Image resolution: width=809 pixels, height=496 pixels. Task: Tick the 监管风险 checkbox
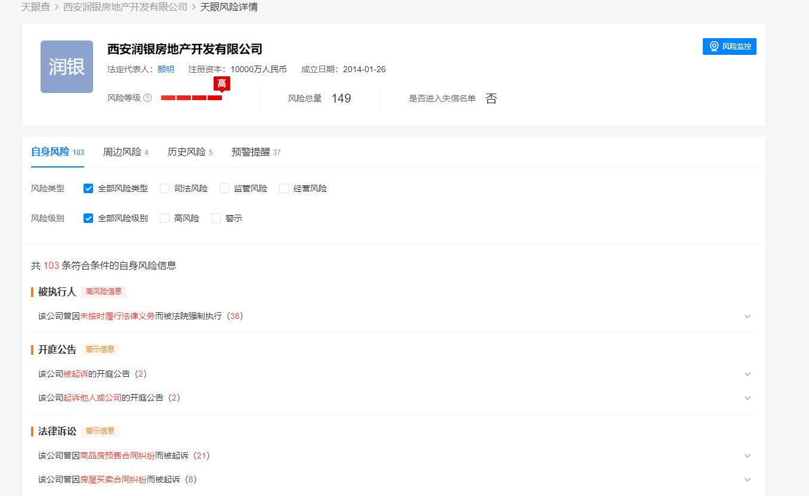[224, 188]
